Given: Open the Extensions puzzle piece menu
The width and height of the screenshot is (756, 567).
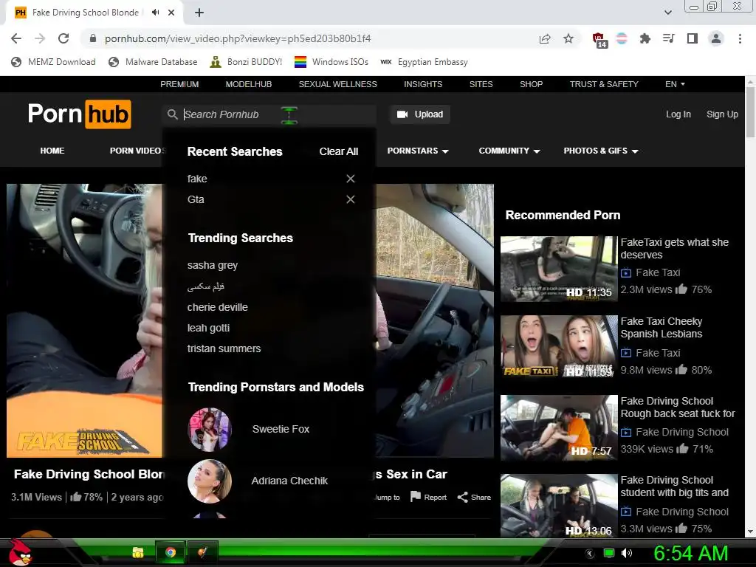Looking at the screenshot, I should coord(645,38).
